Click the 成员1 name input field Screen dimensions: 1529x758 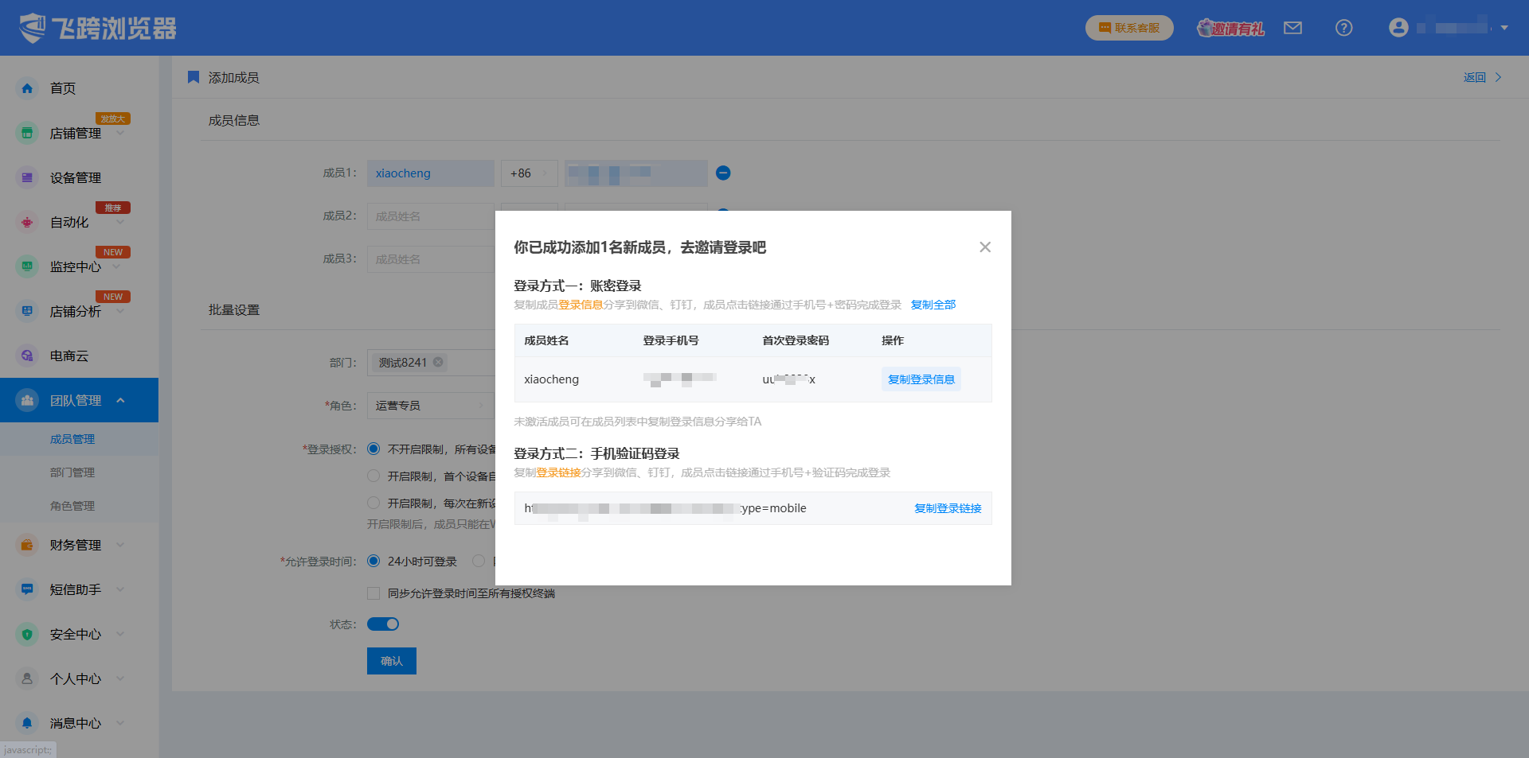430,173
